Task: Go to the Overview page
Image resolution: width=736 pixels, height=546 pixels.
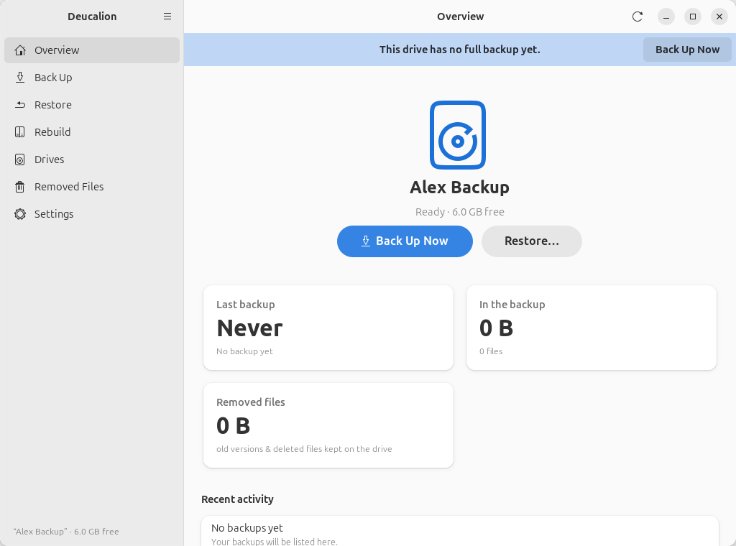Action: tap(92, 50)
